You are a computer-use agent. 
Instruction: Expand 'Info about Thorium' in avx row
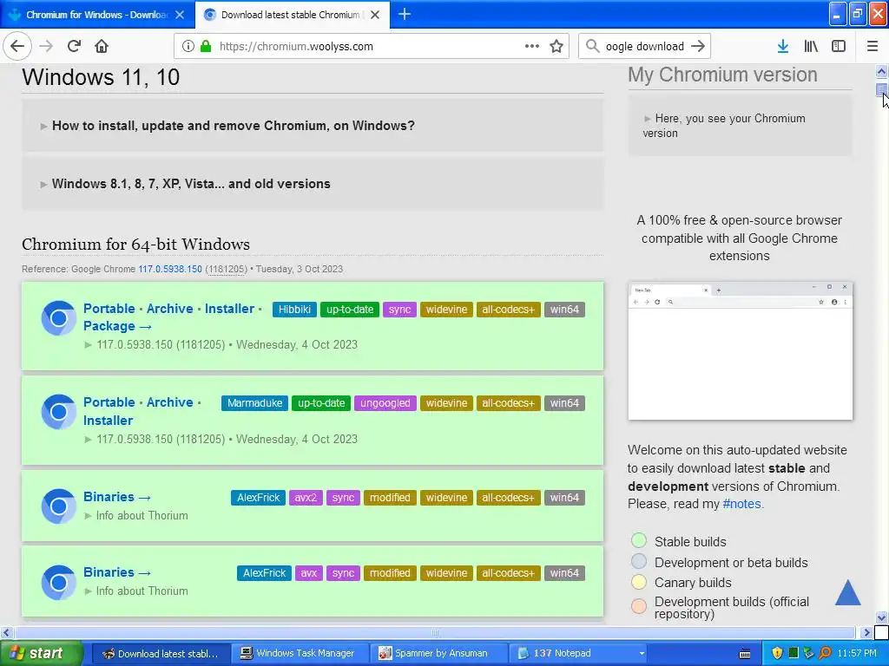click(x=136, y=591)
